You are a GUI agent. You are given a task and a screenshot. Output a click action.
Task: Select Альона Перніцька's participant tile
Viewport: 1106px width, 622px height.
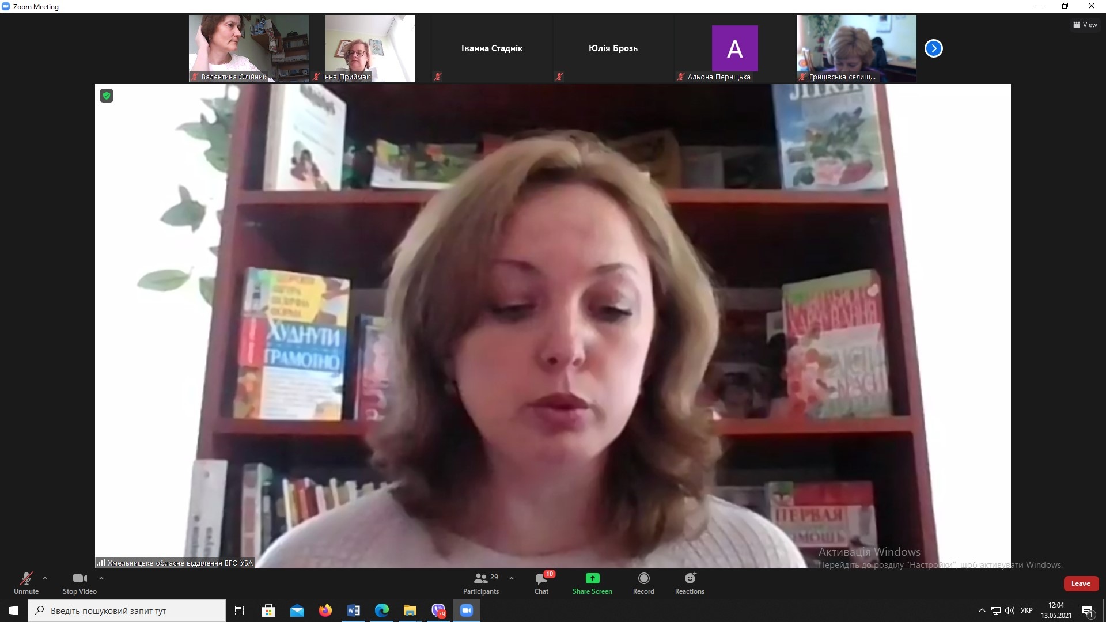734,48
